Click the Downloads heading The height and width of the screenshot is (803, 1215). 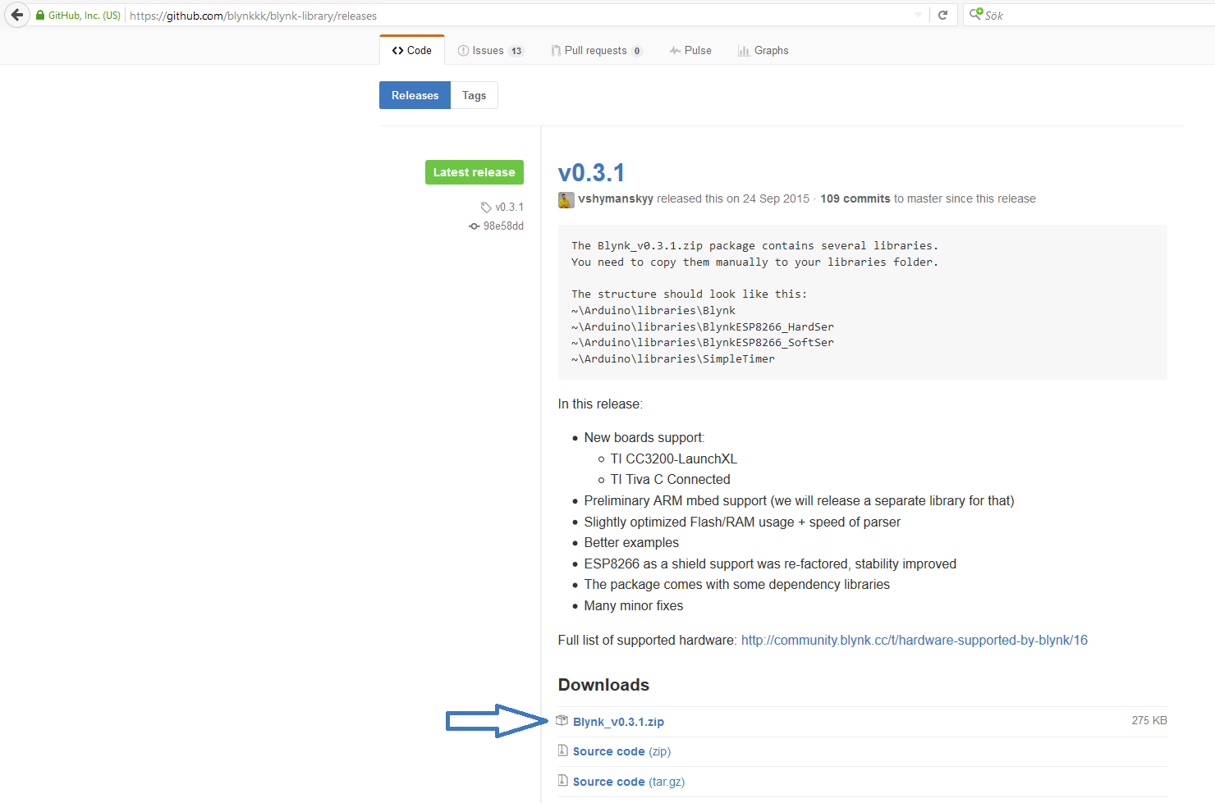click(603, 685)
